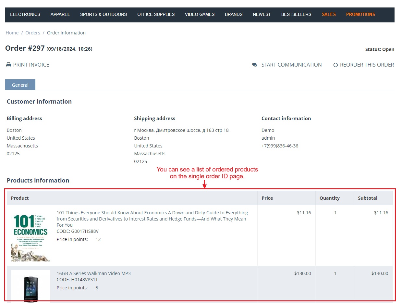The width and height of the screenshot is (402, 303).
Task: Open the Electronics menu
Action: [25, 14]
